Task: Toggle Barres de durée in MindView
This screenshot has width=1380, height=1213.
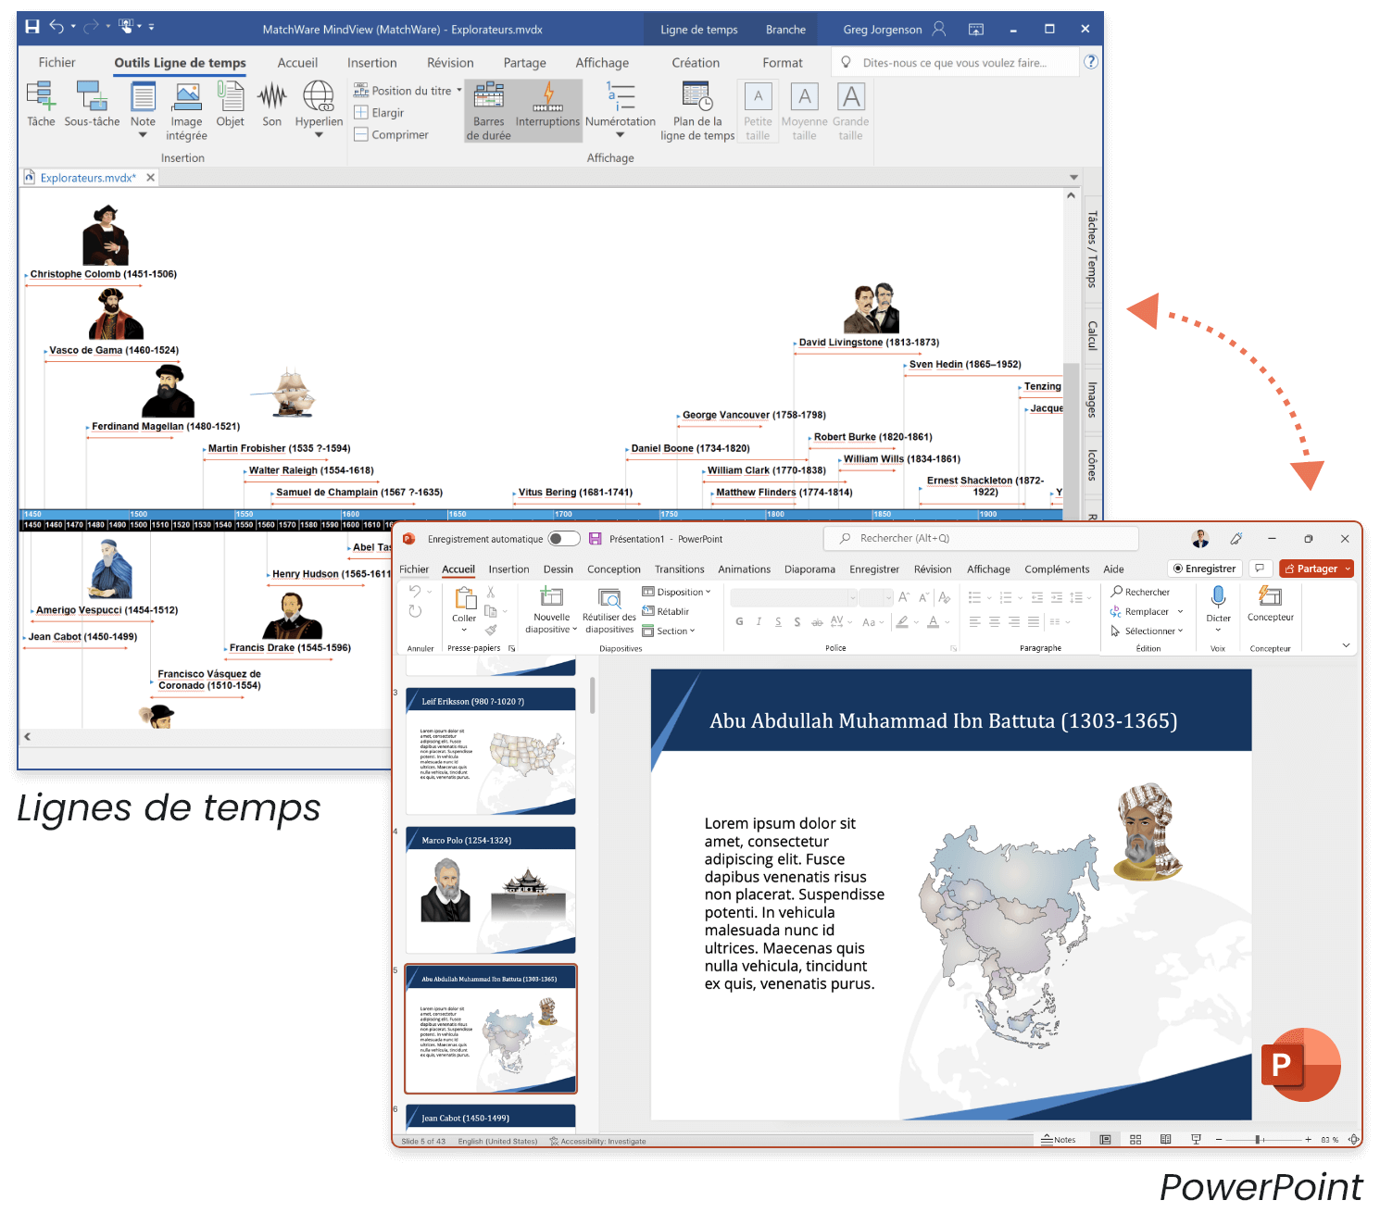Action: click(x=489, y=110)
